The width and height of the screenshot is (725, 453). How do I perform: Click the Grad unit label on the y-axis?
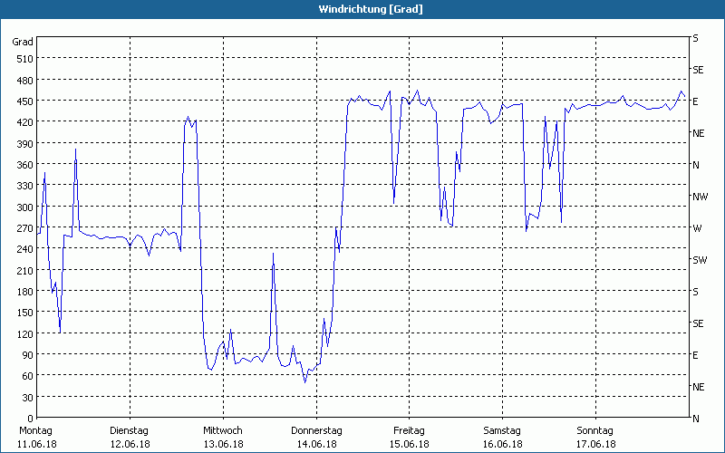23,42
